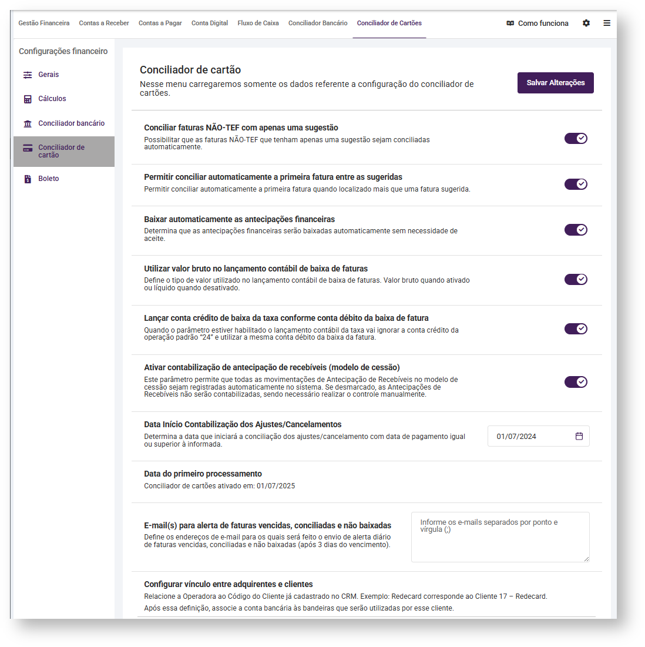Toggle Ativar contabilização de antecipação de recebíveis
Viewport: 645px width, 647px height.
click(x=576, y=382)
